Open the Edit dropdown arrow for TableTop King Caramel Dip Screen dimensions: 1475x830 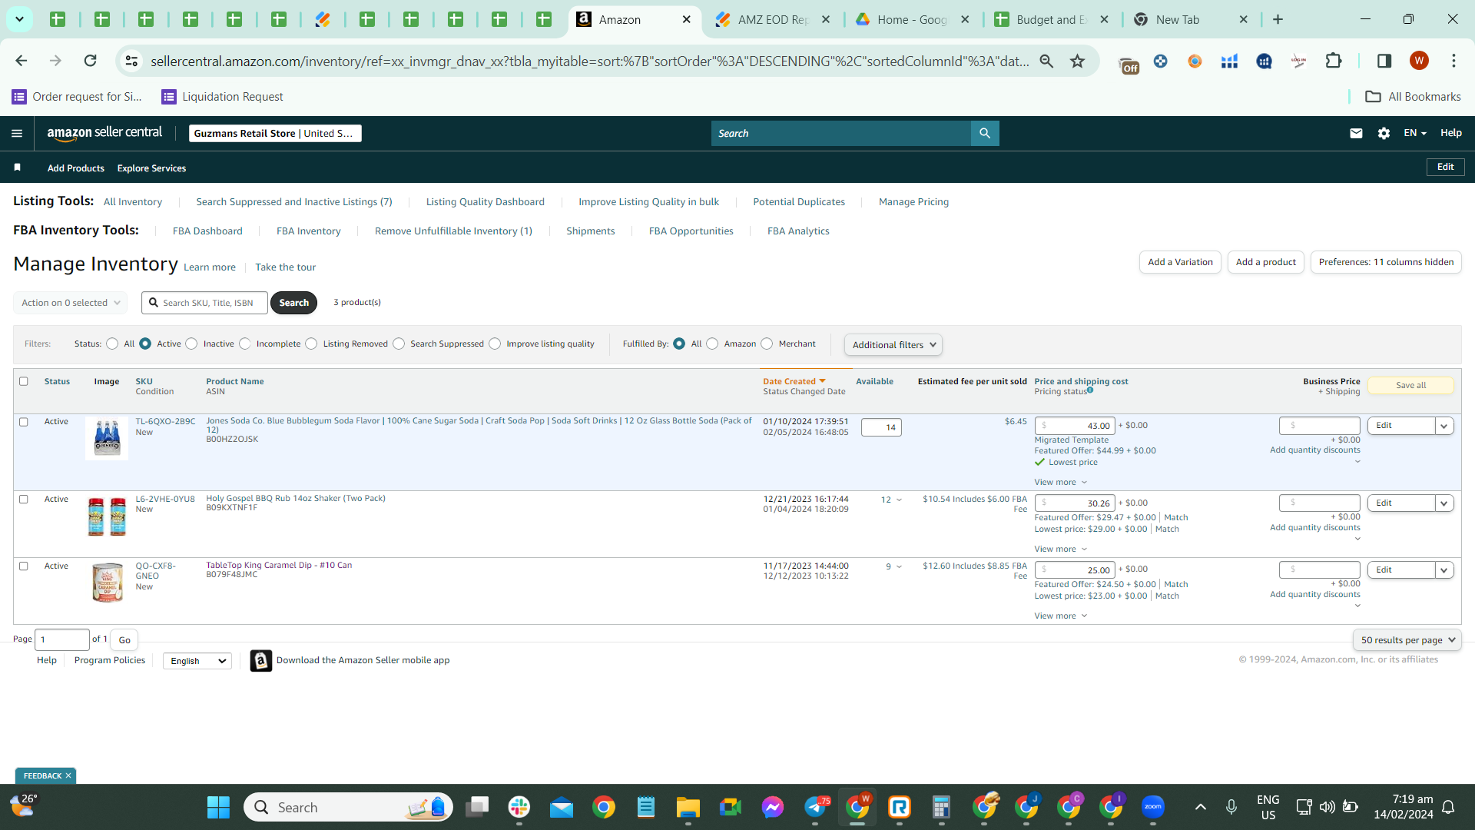1444,570
